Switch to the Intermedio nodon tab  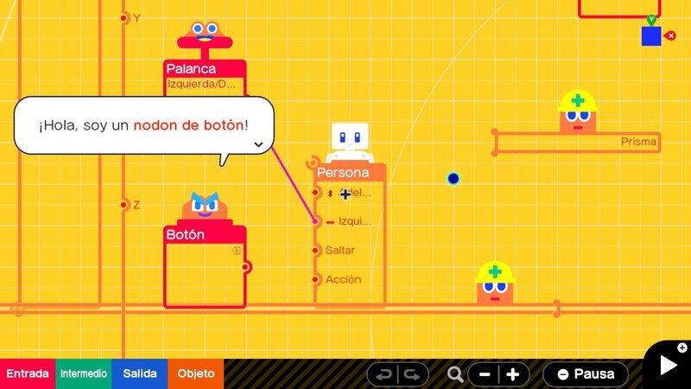click(x=84, y=373)
